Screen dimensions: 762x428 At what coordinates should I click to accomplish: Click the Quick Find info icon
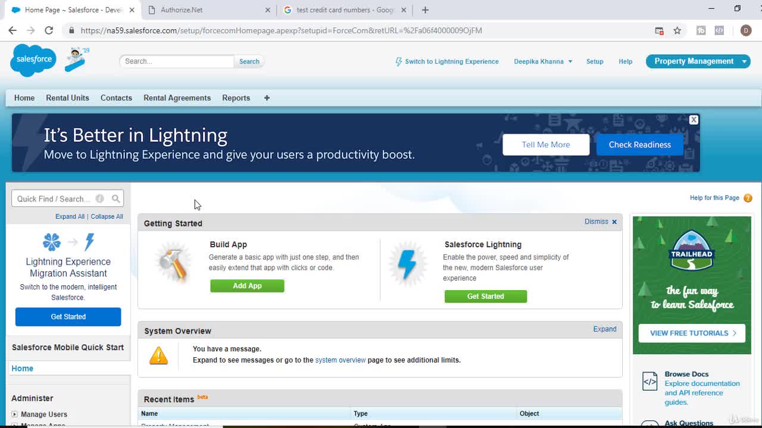[99, 199]
